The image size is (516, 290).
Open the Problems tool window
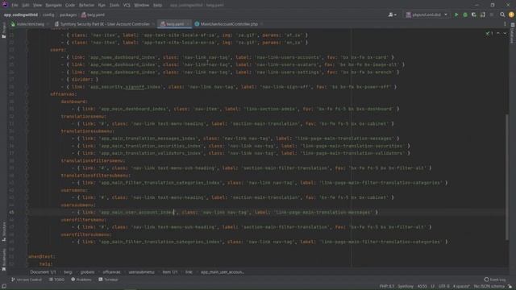point(81,280)
